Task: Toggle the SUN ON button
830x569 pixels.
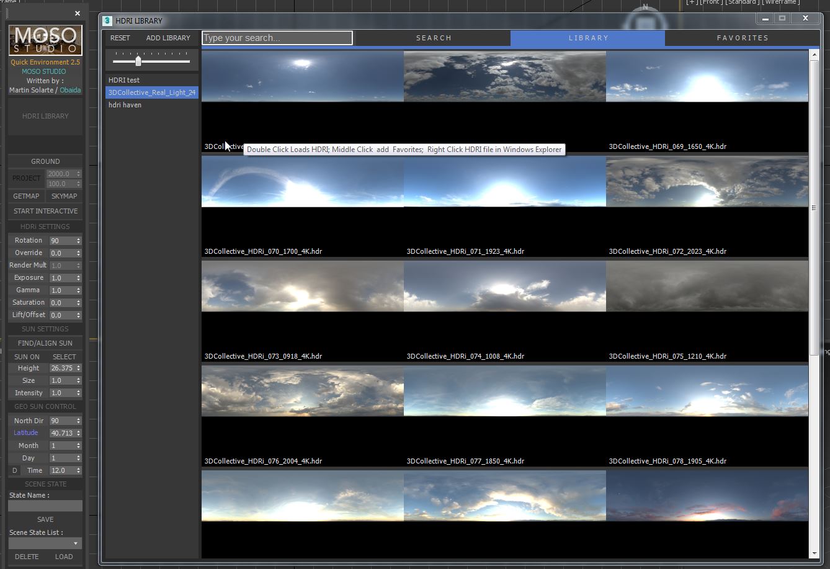Action: pyautogui.click(x=27, y=357)
